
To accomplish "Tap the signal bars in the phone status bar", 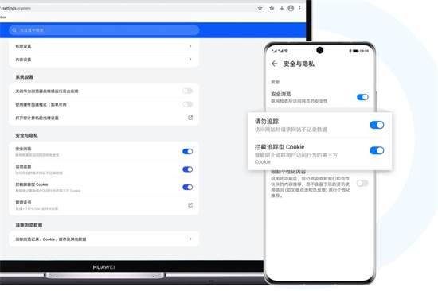I will pyautogui.click(x=278, y=51).
